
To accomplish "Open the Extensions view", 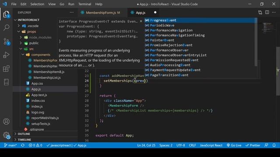I will point(6,68).
